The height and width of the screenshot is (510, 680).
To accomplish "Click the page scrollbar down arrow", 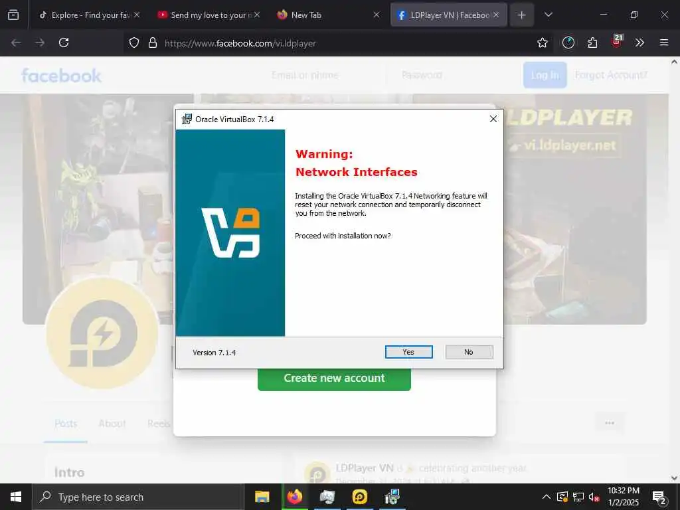I will pyautogui.click(x=675, y=478).
